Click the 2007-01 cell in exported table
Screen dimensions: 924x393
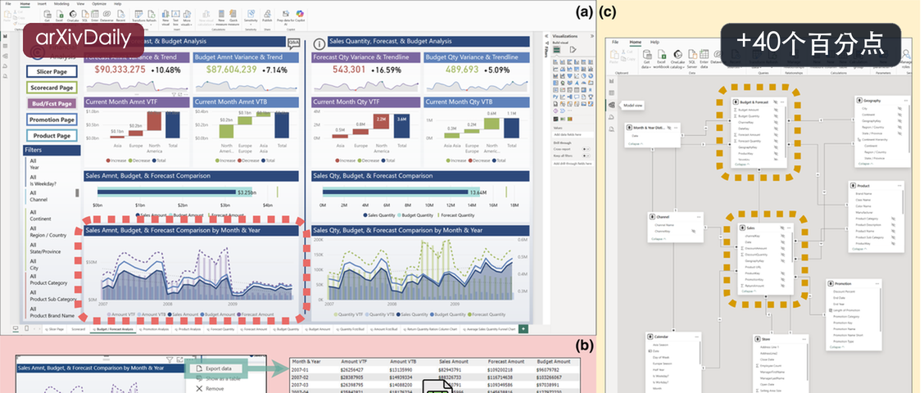click(x=301, y=368)
